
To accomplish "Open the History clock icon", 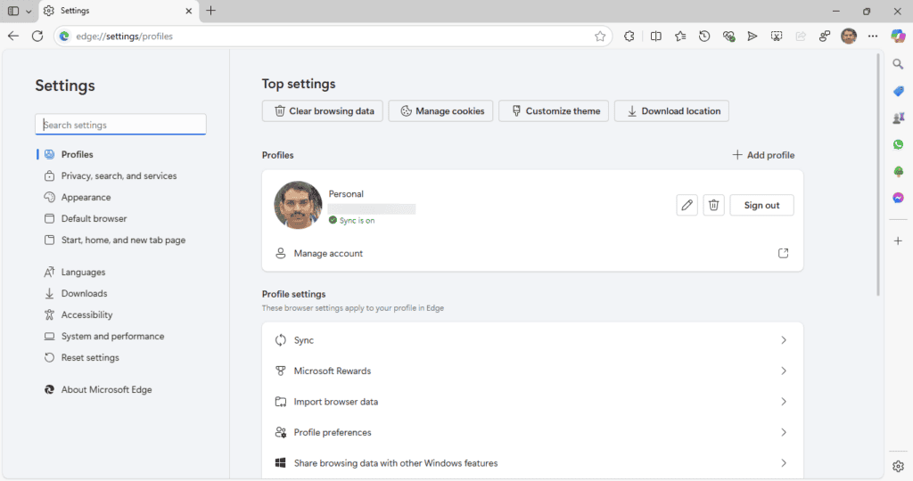I will (x=704, y=36).
